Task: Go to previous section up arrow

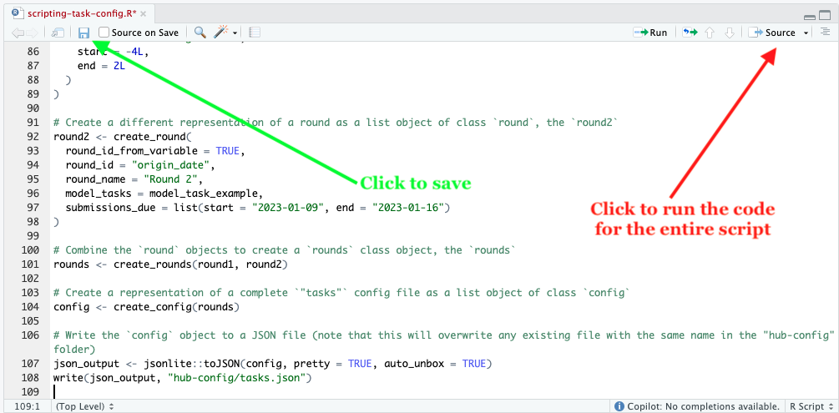Action: tap(710, 33)
